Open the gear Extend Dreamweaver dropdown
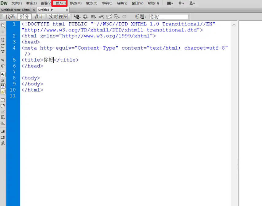Image resolution: width=262 pixels, height=206 pixels. pyautogui.click(x=181, y=3)
